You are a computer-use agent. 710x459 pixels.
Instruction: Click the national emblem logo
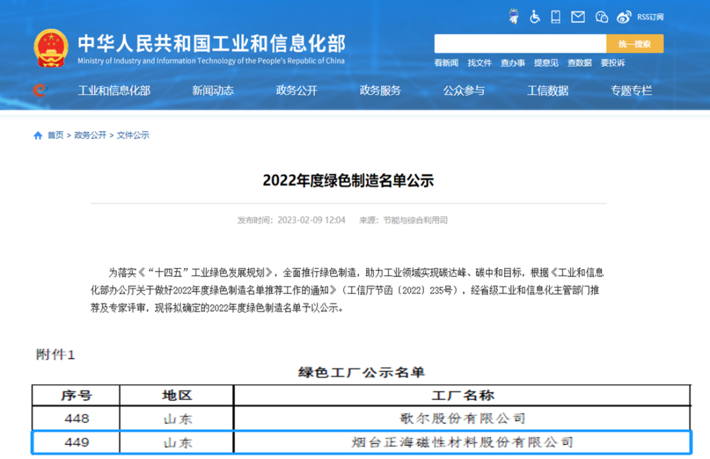pos(51,48)
